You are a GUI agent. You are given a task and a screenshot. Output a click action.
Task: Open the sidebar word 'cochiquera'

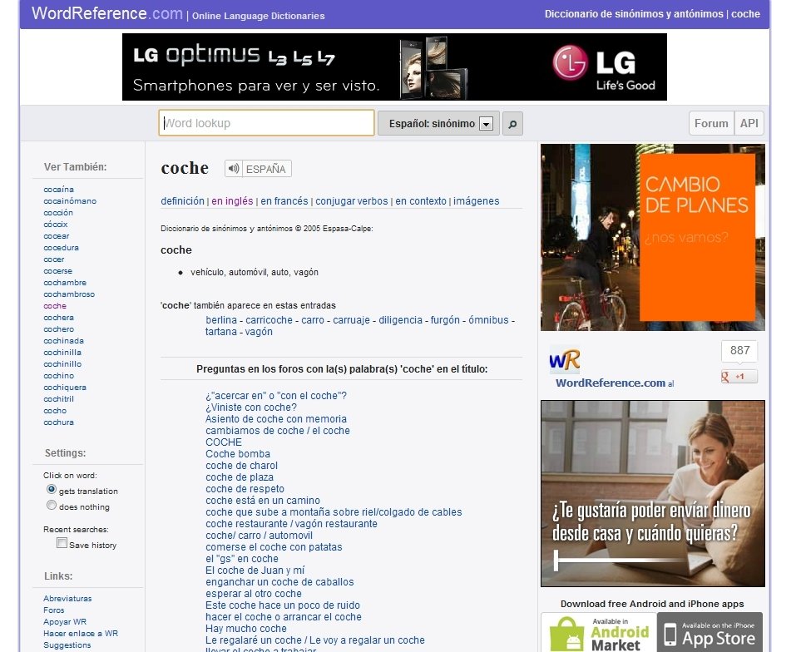[x=65, y=388]
